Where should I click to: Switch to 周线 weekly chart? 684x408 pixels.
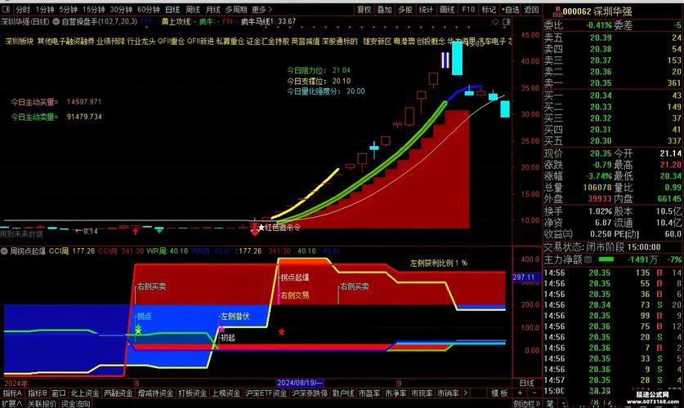pyautogui.click(x=193, y=9)
